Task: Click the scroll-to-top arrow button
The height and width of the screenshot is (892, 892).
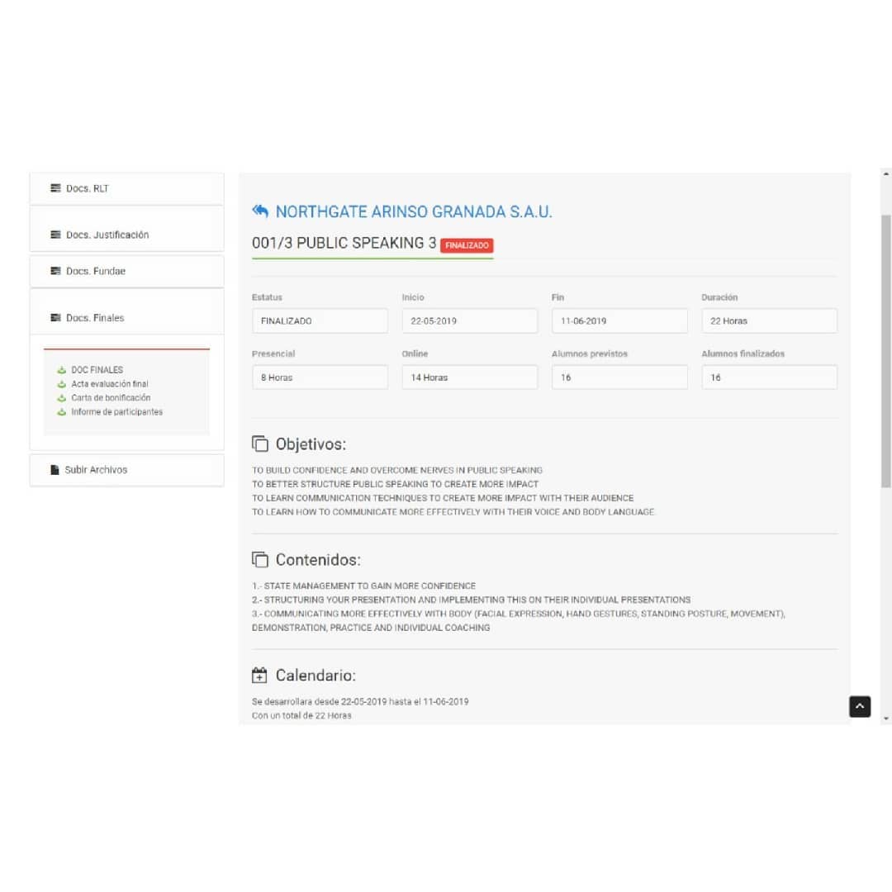Action: pos(860,706)
